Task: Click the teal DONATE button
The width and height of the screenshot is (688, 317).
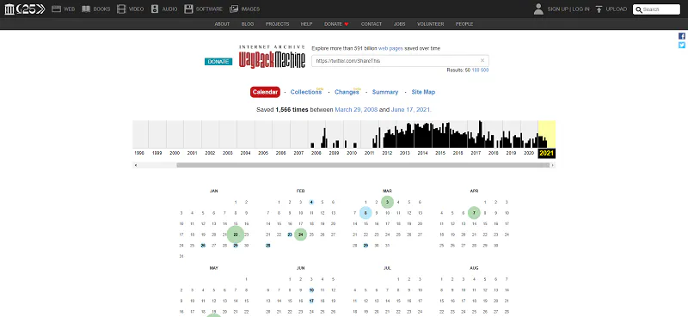Action: coord(218,61)
